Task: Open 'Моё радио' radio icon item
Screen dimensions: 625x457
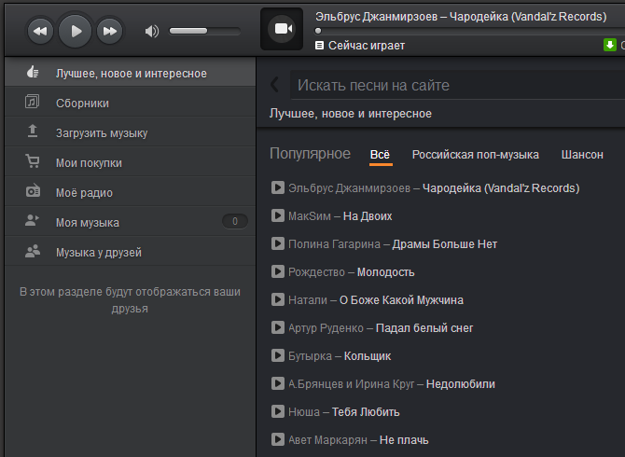Action: 130,192
